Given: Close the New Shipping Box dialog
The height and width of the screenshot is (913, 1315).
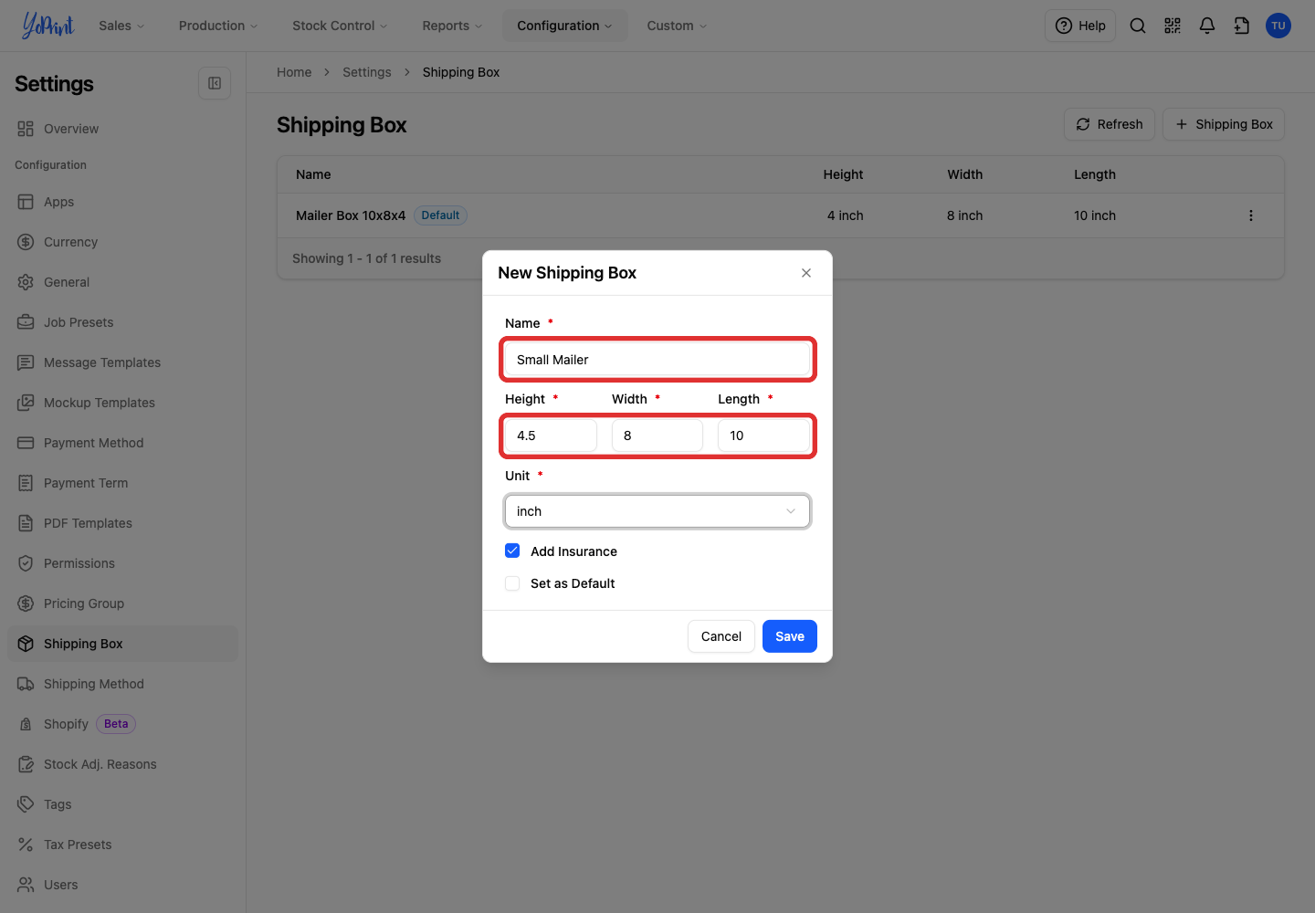Looking at the screenshot, I should click(x=806, y=273).
